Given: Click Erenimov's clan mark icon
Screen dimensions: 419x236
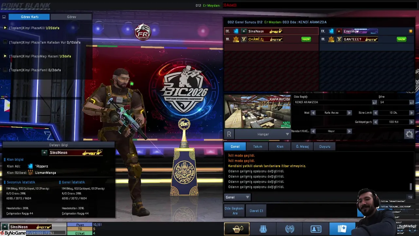Looking at the screenshot, I should [x=331, y=31].
